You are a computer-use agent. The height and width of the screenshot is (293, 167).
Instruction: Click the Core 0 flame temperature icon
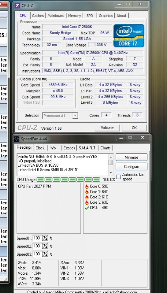point(87,186)
